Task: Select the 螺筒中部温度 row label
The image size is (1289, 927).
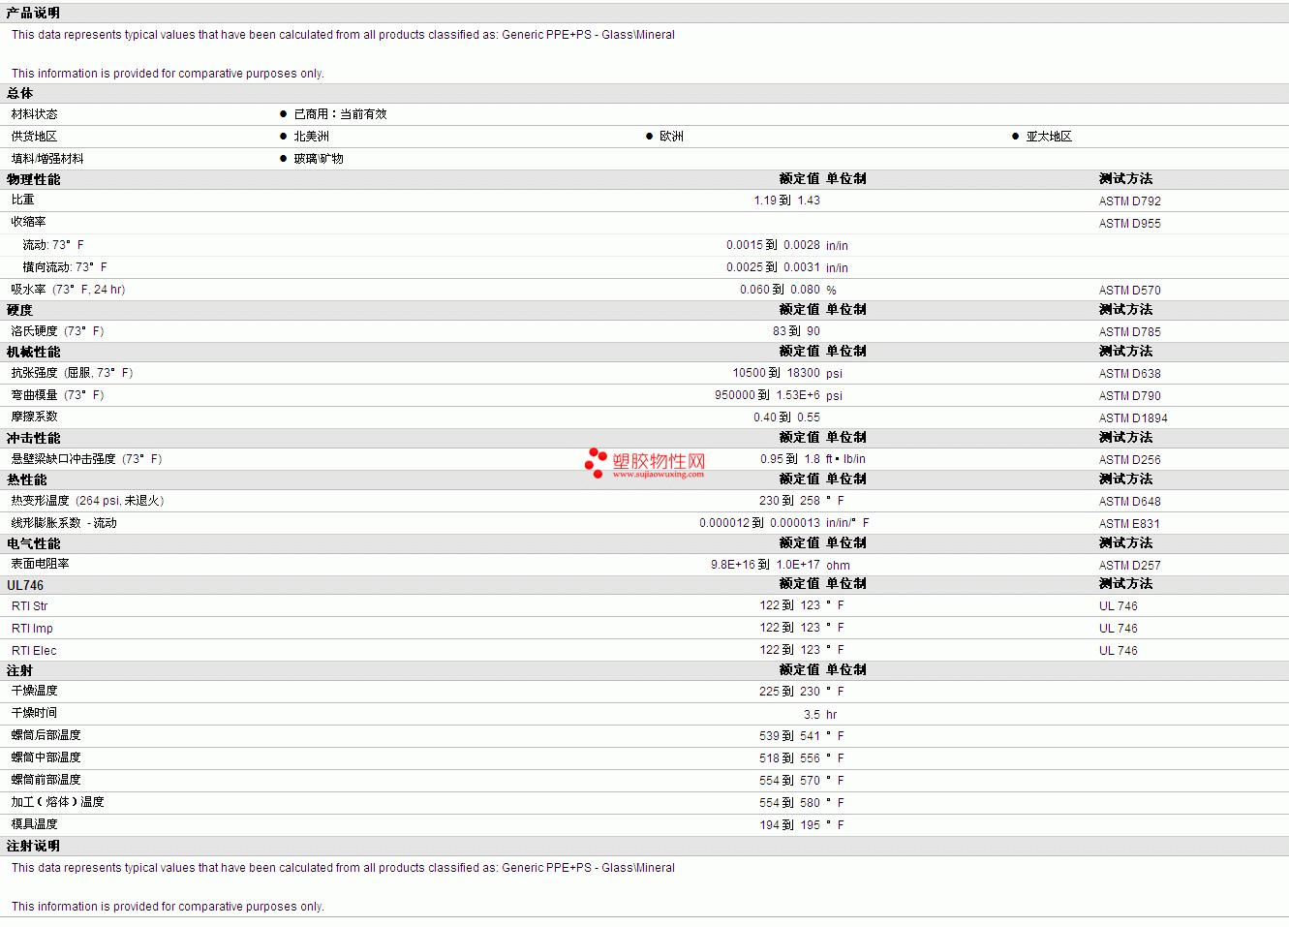Action: tap(46, 757)
